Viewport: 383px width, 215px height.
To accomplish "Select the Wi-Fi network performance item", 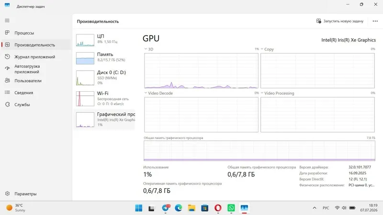I will (105, 98).
